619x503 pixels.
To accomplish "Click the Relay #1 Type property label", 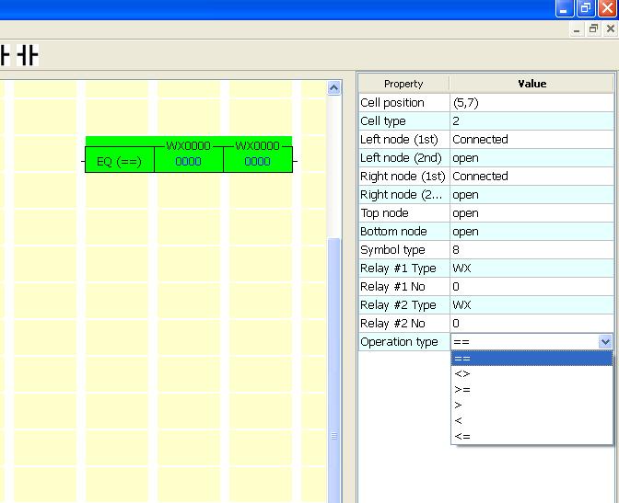I will click(398, 269).
